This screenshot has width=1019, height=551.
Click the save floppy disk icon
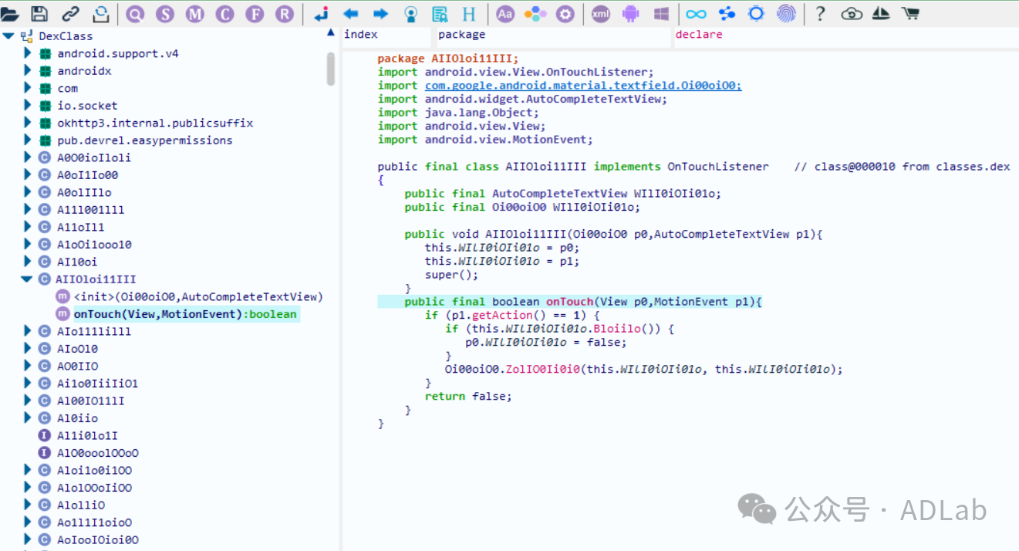pos(39,13)
